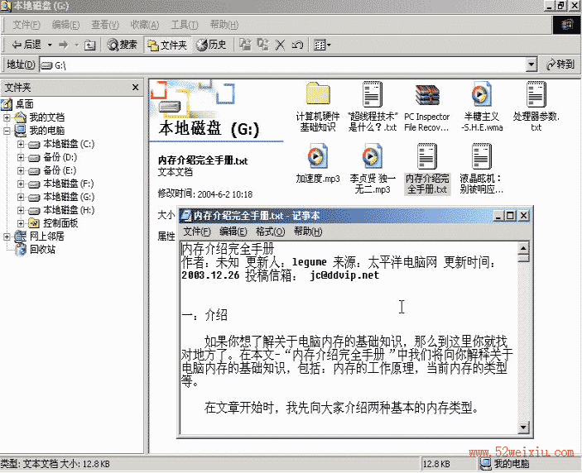This screenshot has height=473, width=582.
Task: Select 超线程技术是什么.txt file icon
Action: 372,94
